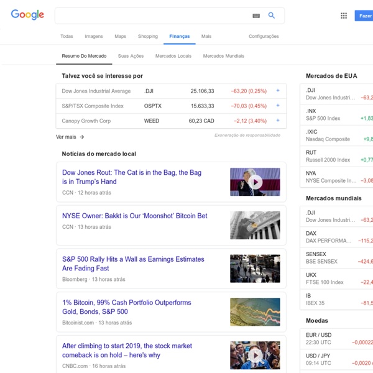
Task: Click the Bitcoin portfolio chart thumbnail
Action: (x=255, y=312)
